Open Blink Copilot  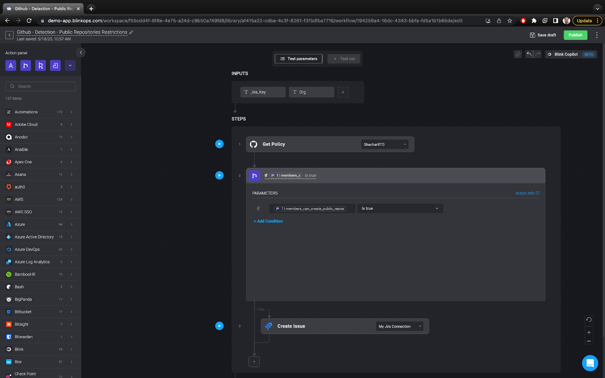click(x=566, y=54)
